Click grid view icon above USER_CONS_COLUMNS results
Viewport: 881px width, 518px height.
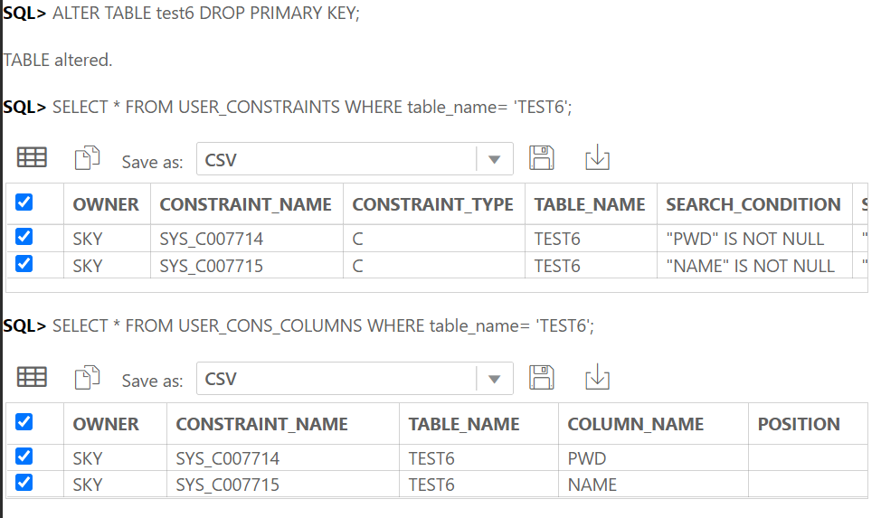pyautogui.click(x=32, y=377)
